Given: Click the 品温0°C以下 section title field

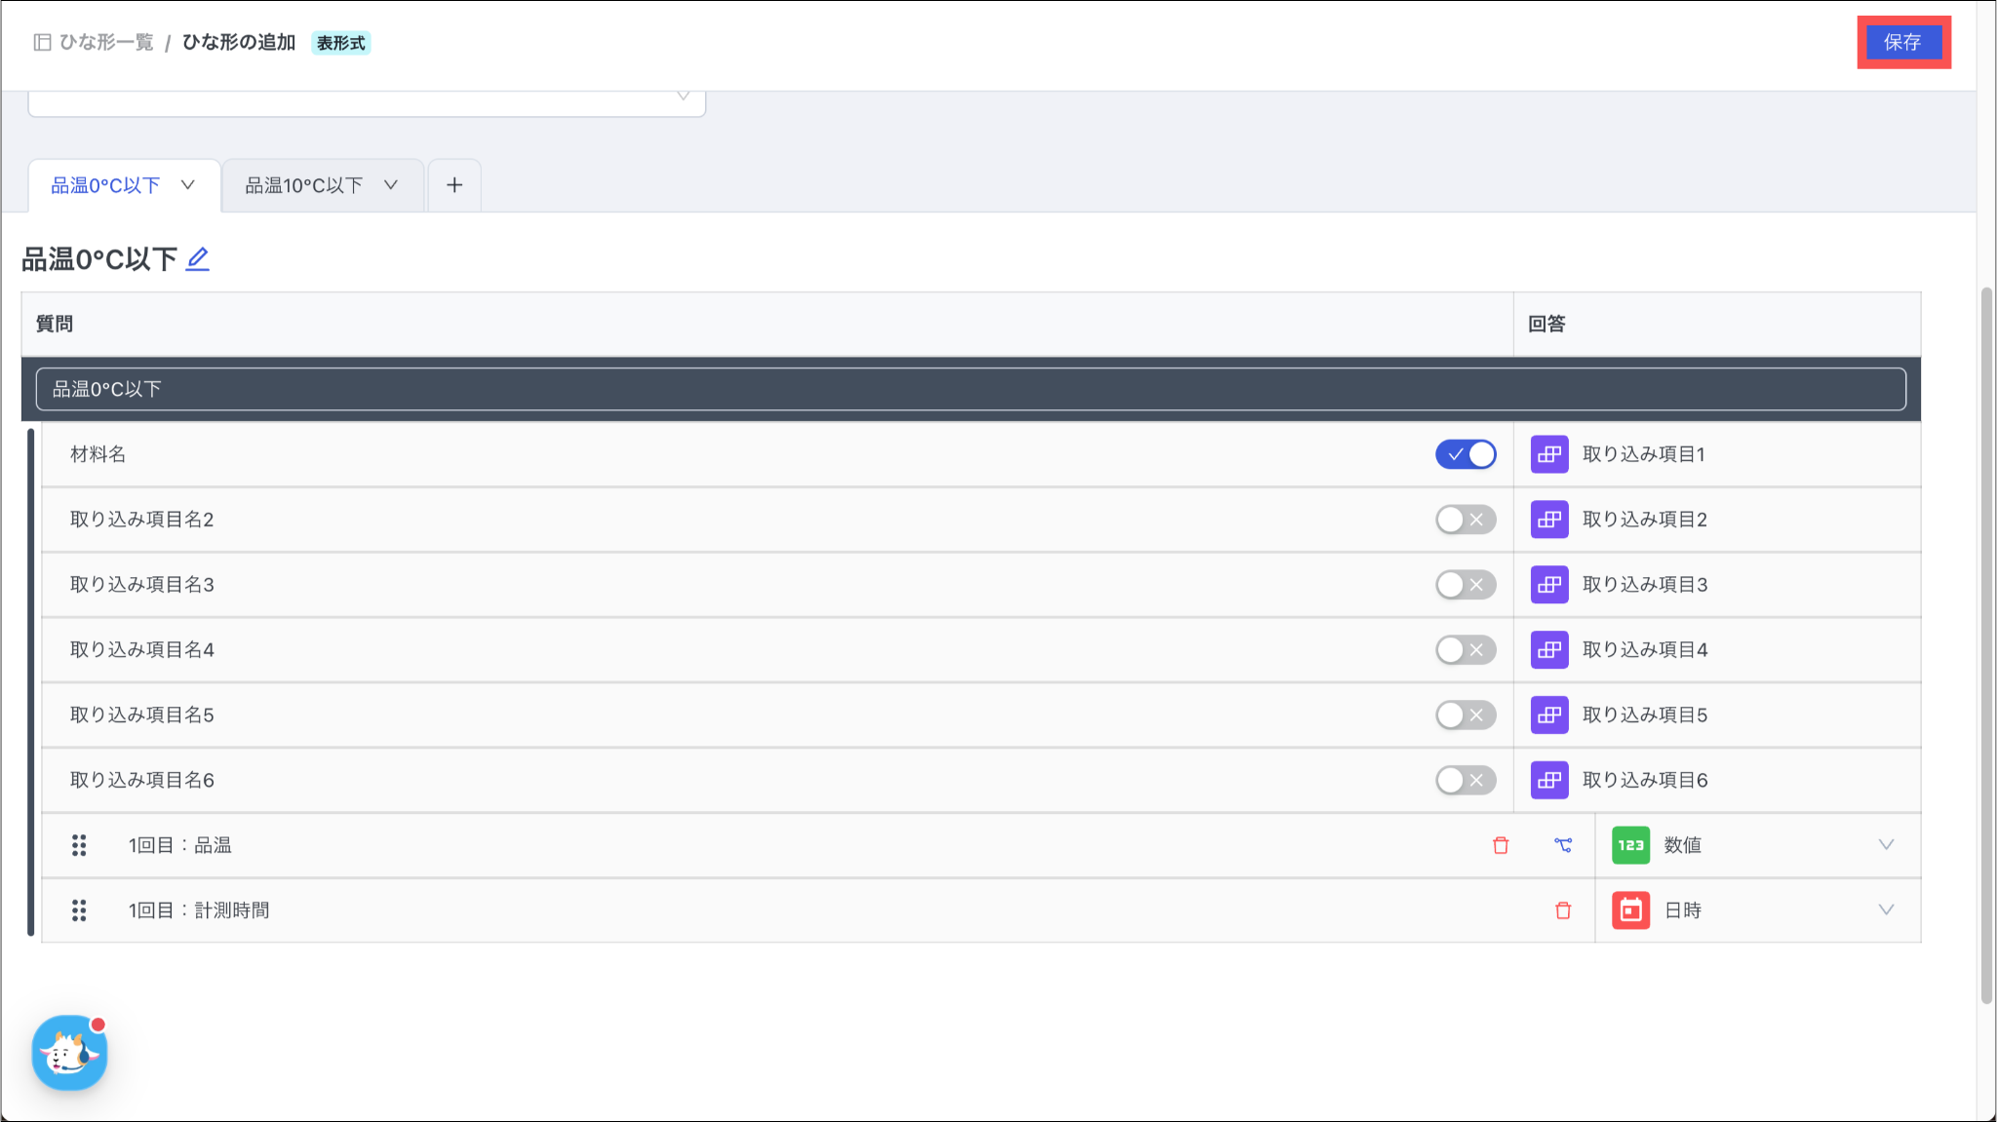Looking at the screenshot, I should pyautogui.click(x=970, y=389).
